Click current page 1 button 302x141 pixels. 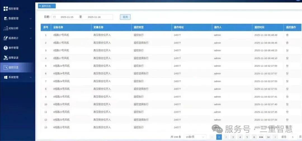(x=219, y=137)
